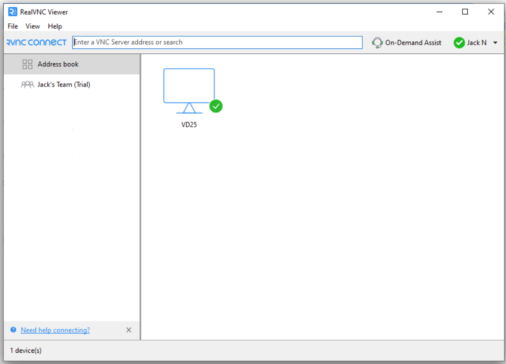Click the green signed-in check icon
This screenshot has height=364, width=506.
click(x=459, y=43)
